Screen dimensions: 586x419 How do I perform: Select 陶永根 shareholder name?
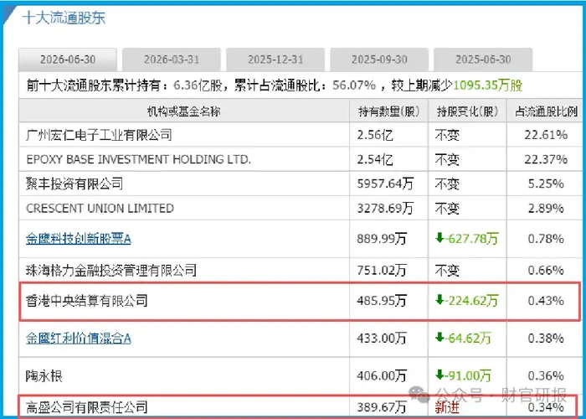click(44, 375)
